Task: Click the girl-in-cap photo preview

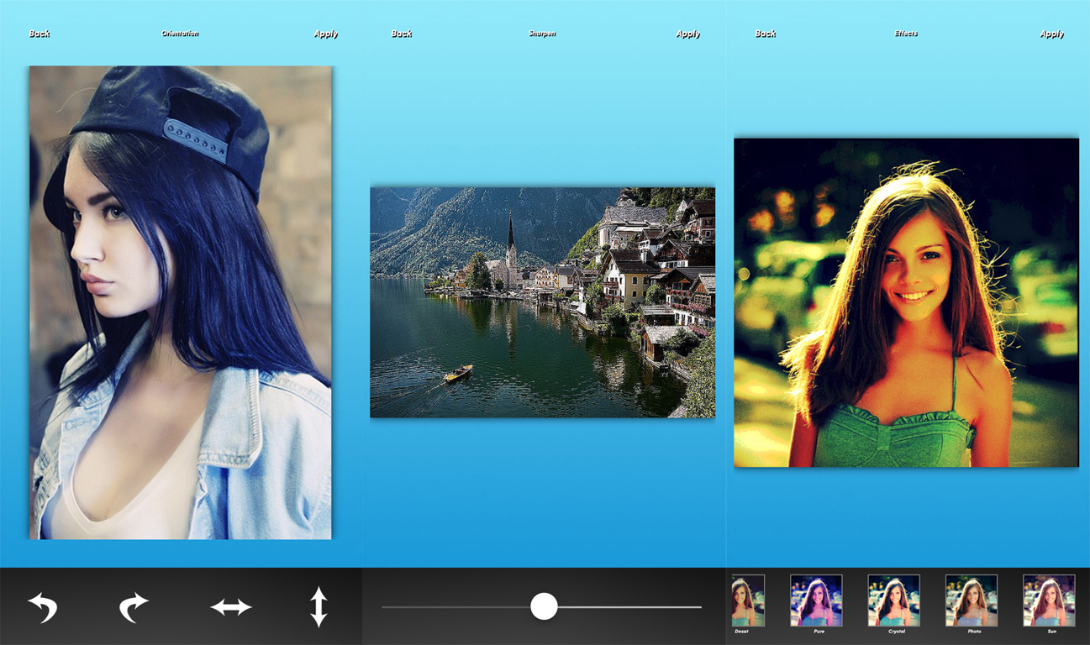Action: (181, 302)
